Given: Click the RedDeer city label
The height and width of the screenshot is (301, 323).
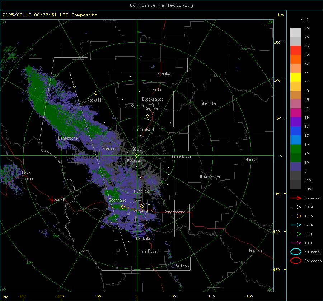Looking at the screenshot, I should pos(152,108).
